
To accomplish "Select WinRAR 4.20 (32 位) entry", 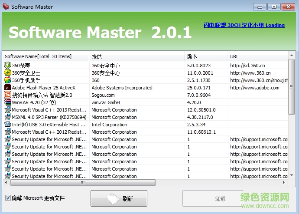I will tap(34, 102).
